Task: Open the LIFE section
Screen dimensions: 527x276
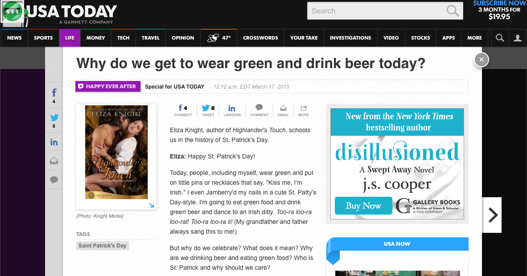Action: pyautogui.click(x=70, y=38)
